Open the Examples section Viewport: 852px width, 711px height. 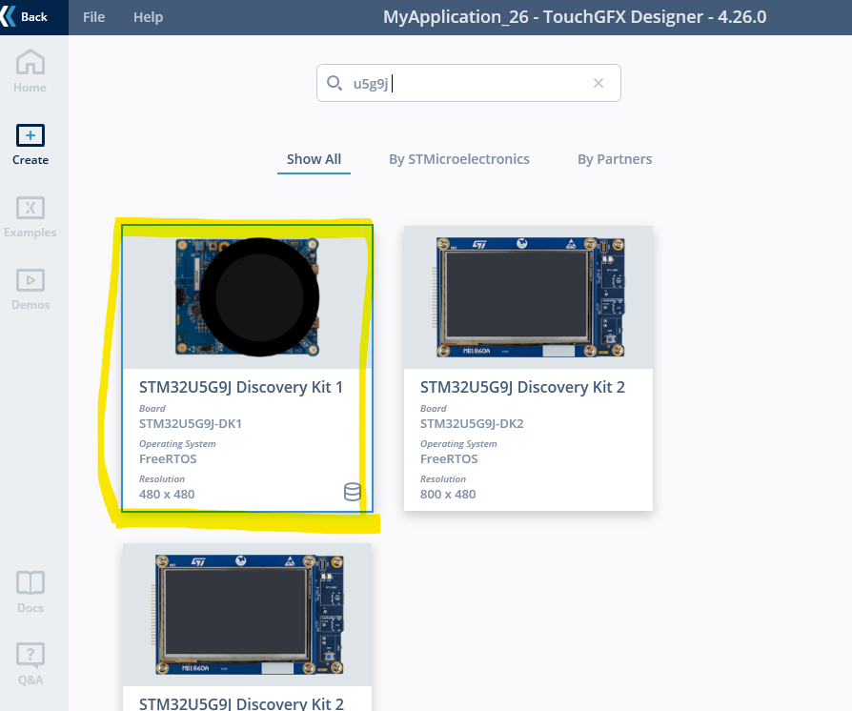pyautogui.click(x=30, y=214)
